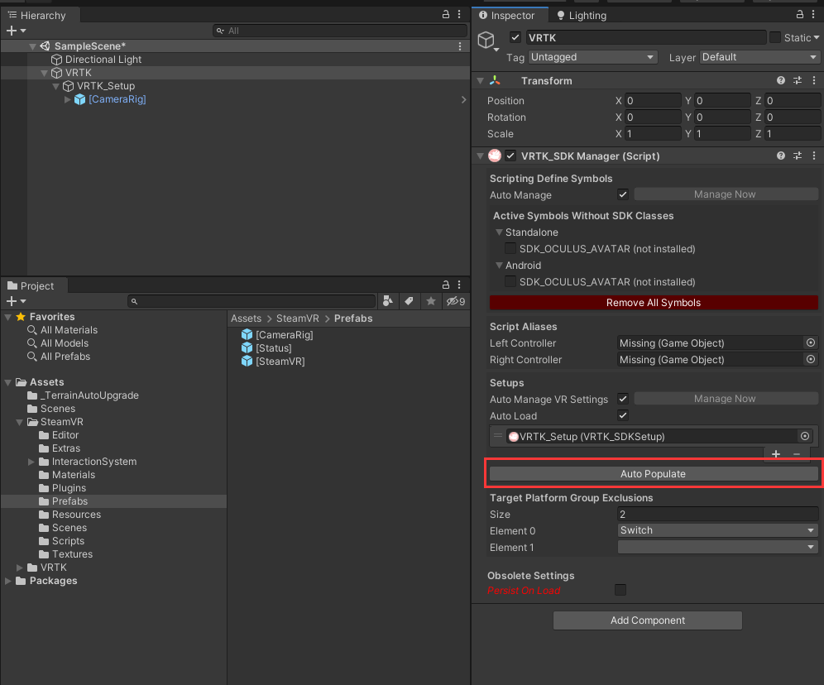Image resolution: width=824 pixels, height=685 pixels.
Task: Click the Project search field
Action: [x=252, y=301]
